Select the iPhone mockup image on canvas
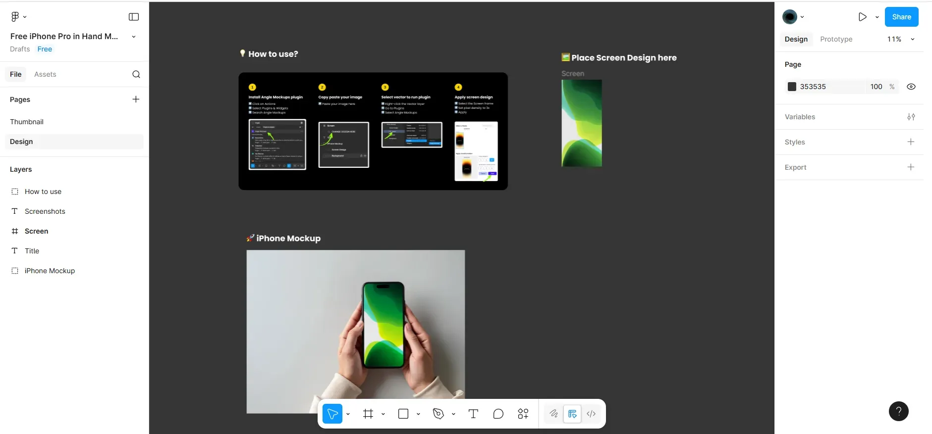 point(356,332)
